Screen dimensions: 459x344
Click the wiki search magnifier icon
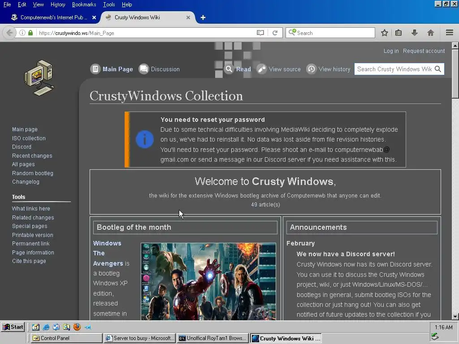click(438, 69)
